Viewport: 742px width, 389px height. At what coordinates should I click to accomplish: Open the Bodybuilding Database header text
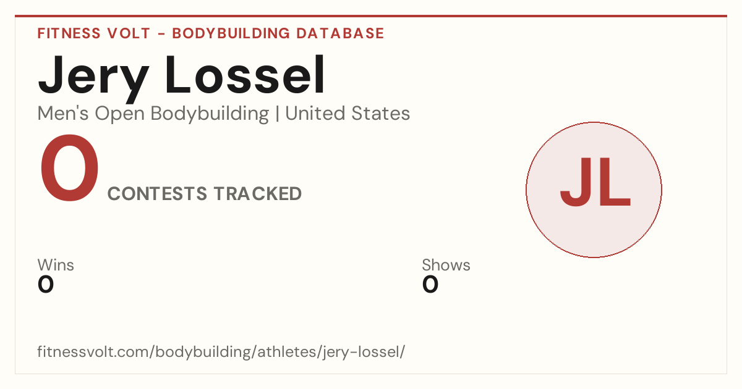click(x=278, y=33)
